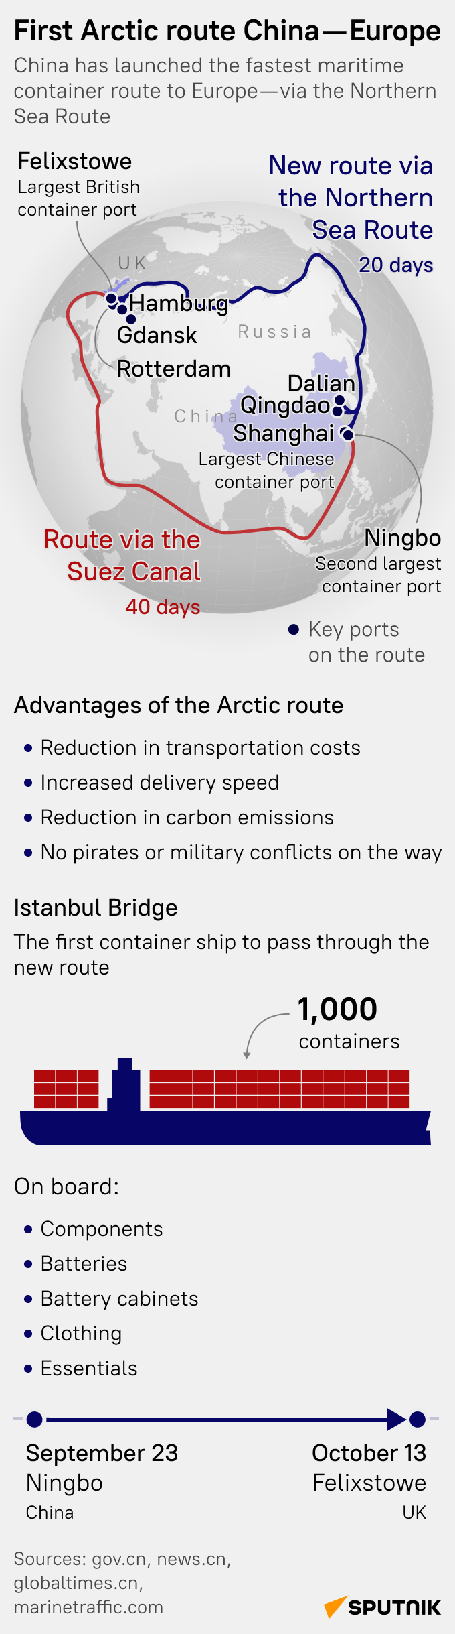Click the Ningbo label beside the globe
The width and height of the screenshot is (455, 1634).
click(x=402, y=538)
